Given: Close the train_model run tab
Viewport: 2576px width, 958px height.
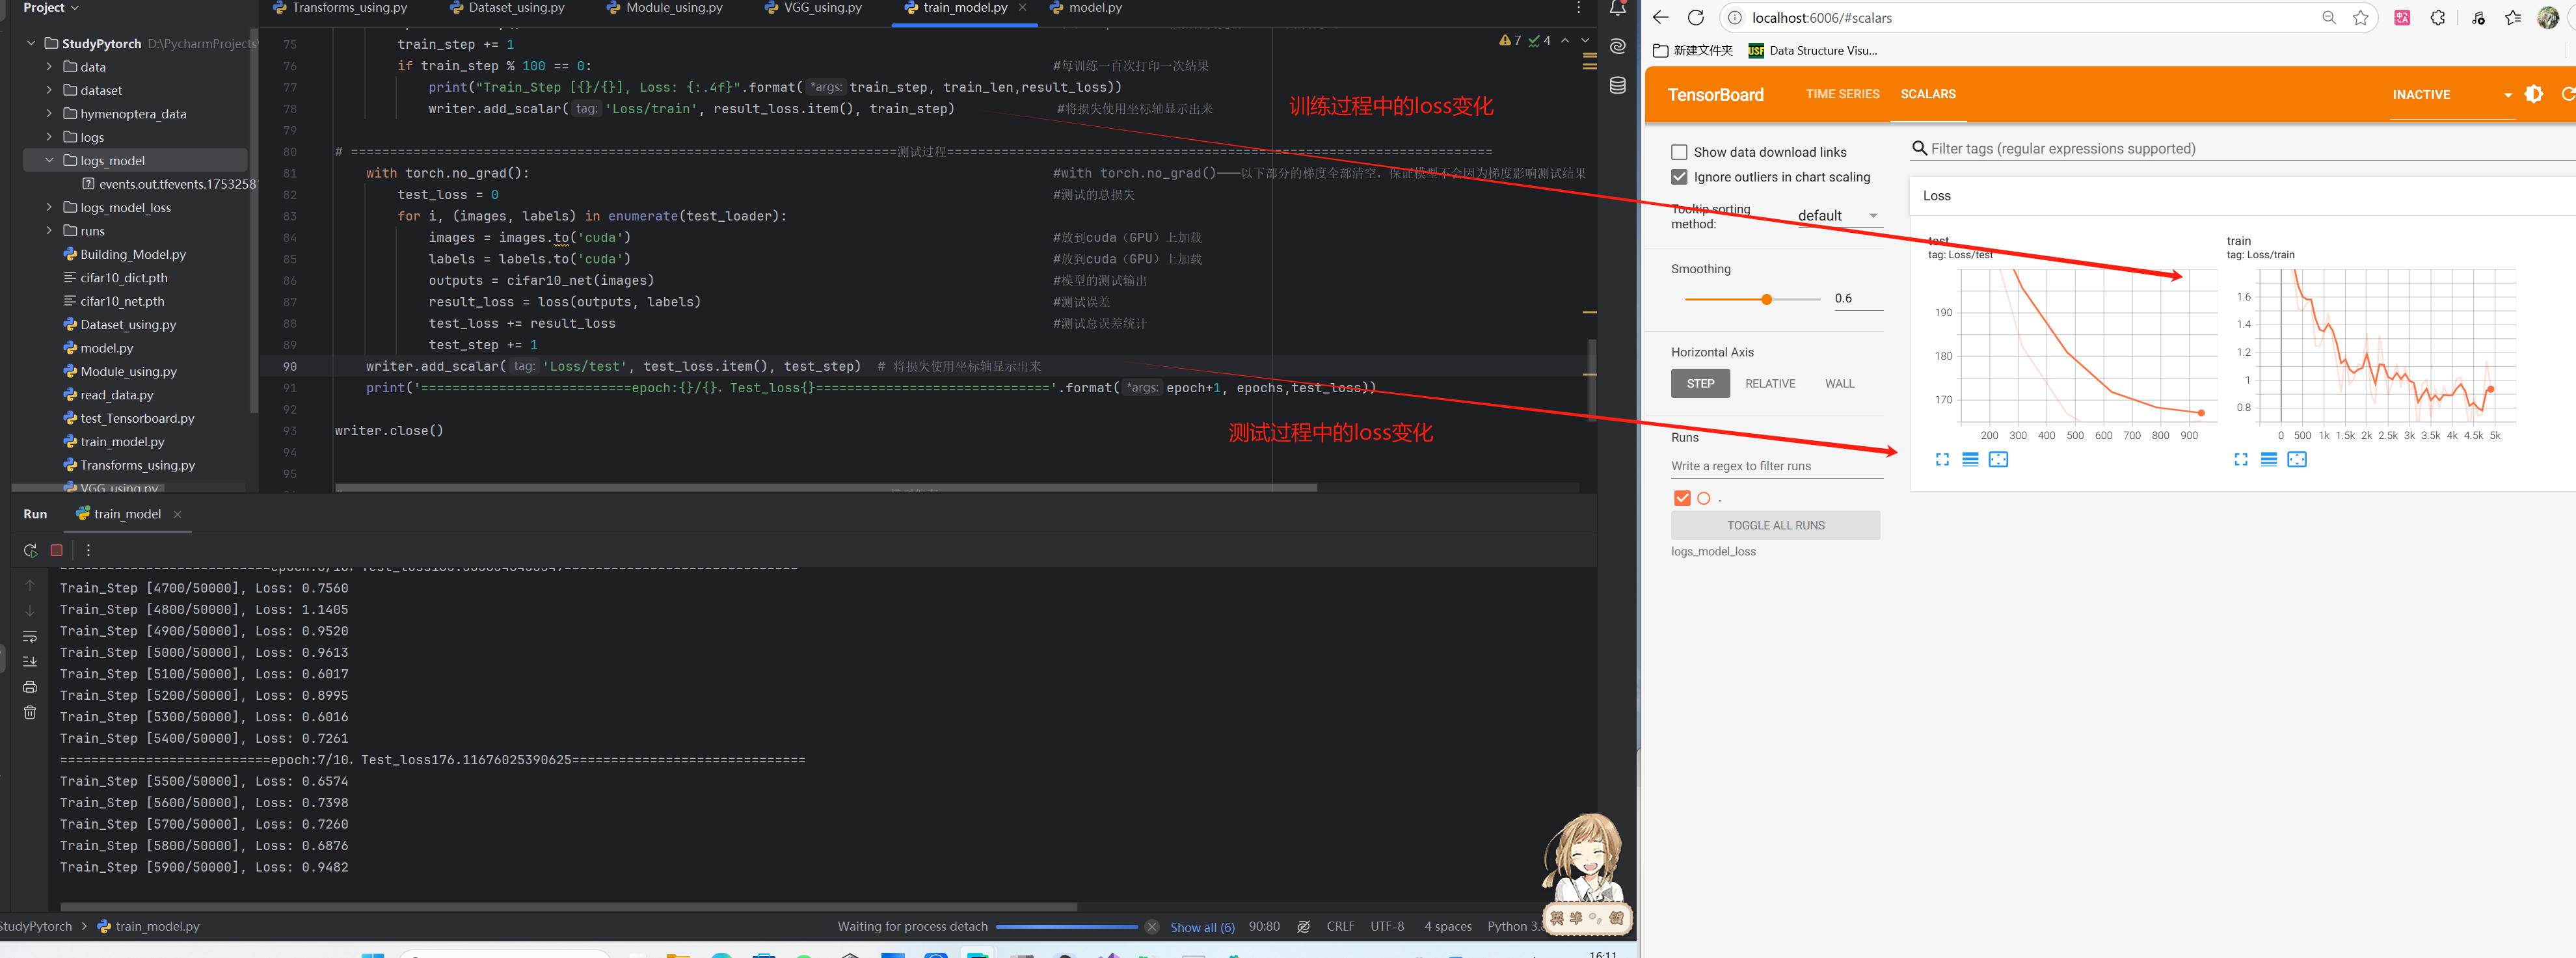Looking at the screenshot, I should (178, 514).
